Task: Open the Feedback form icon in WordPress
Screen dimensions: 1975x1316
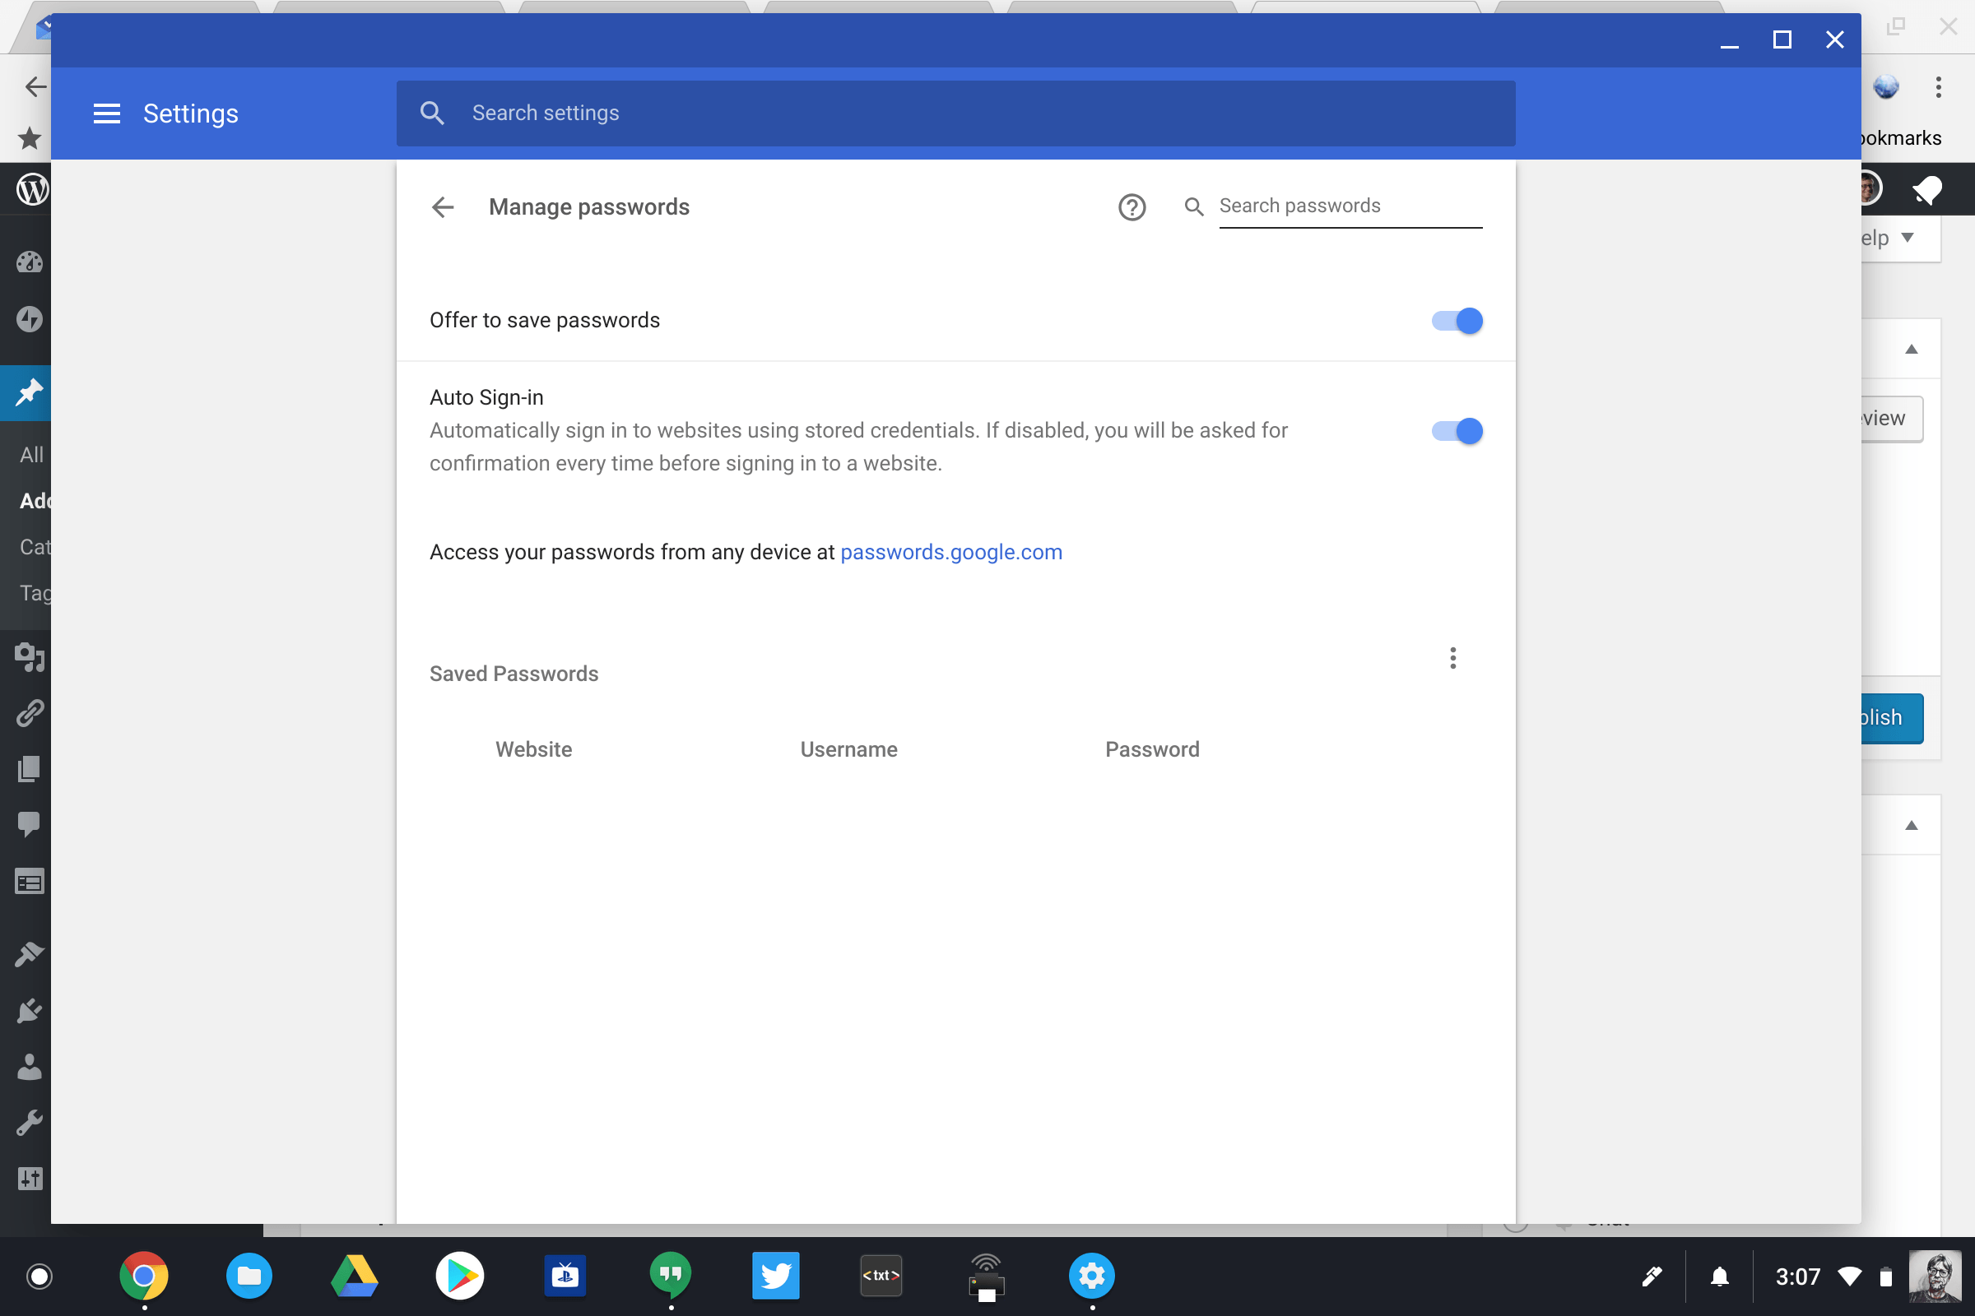Action: click(30, 882)
